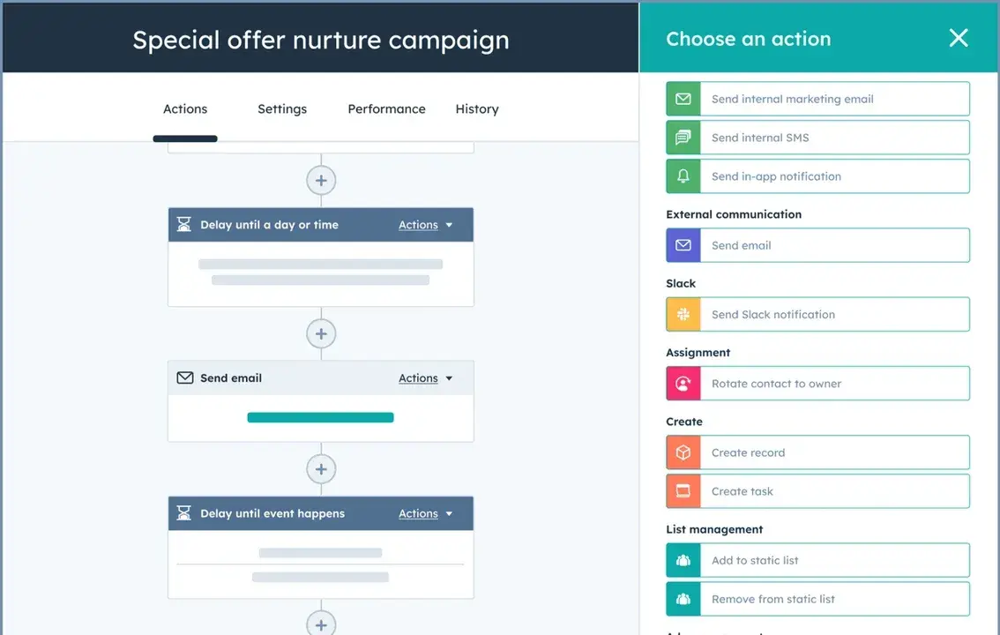
Task: Select the Add to static list icon
Action: (x=683, y=560)
